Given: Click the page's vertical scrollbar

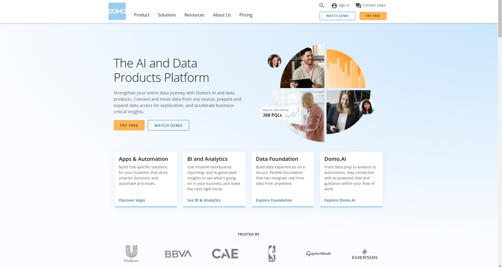Looking at the screenshot, I should 500,131.
